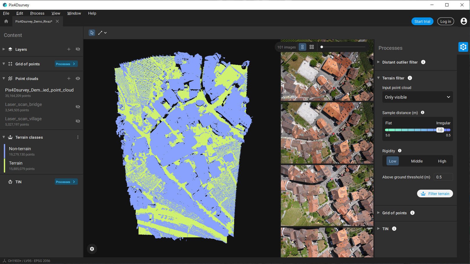Viewport: 470px width, 264px height.
Task: Switch image gallery to grid layout view
Action: point(311,47)
